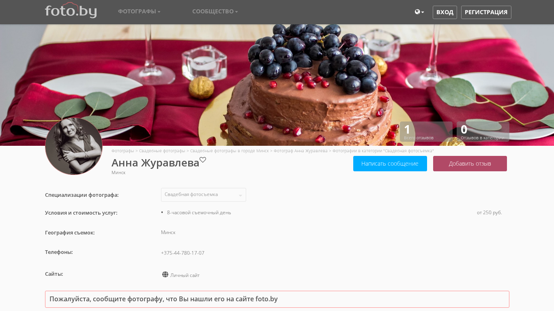This screenshot has height=311, width=554.
Task: Expand the Фотографы menu
Action: coord(139,11)
